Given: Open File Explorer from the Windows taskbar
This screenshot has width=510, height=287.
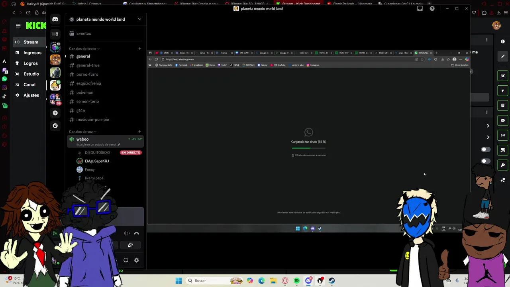Looking at the screenshot, I should (273, 281).
